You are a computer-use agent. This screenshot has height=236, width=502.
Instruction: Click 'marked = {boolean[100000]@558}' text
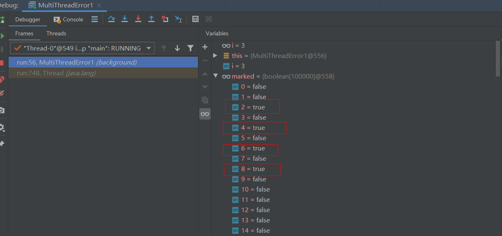pos(283,76)
